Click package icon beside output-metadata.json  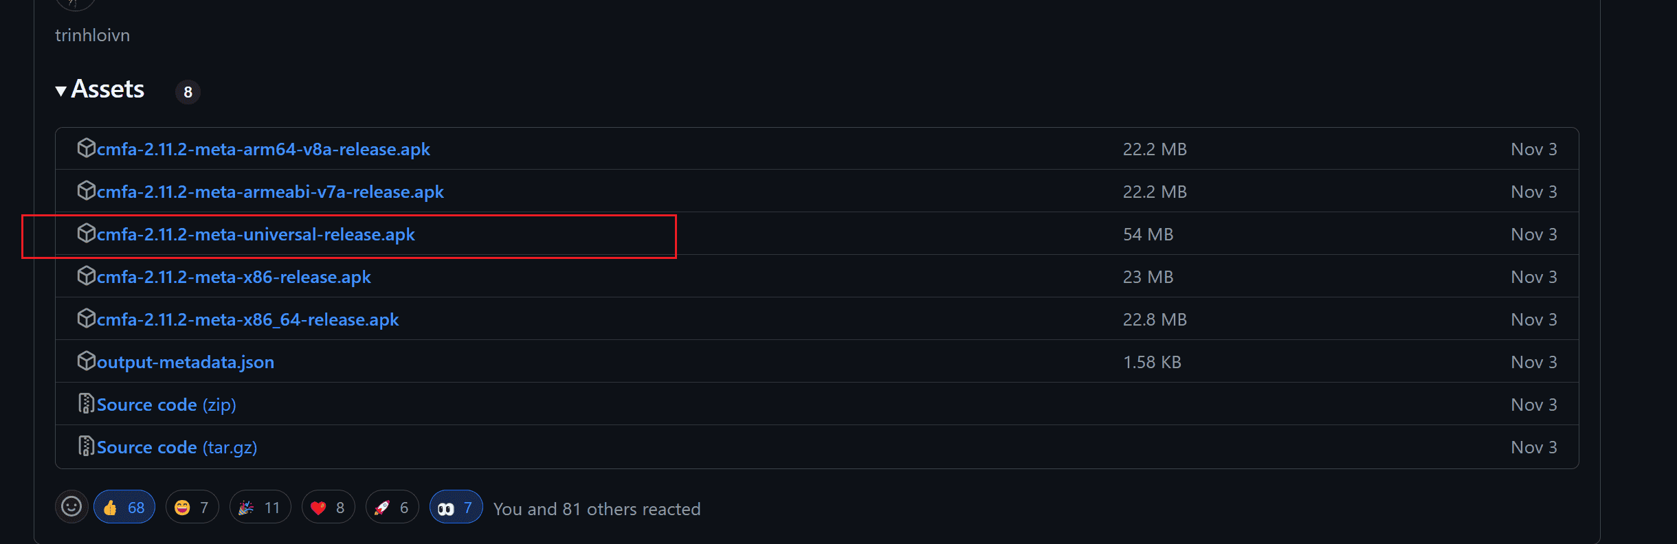coord(86,361)
